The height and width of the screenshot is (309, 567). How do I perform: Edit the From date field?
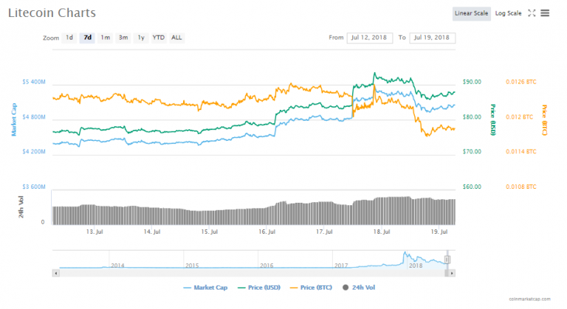pyautogui.click(x=370, y=38)
